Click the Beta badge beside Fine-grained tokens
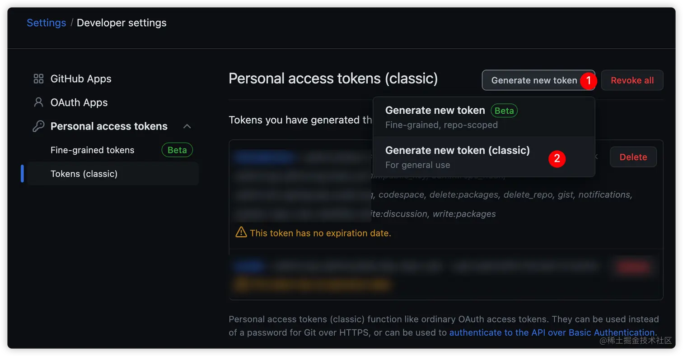This screenshot has height=356, width=683. coord(177,150)
